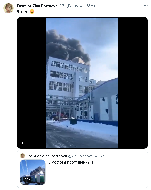Click the Ляпота tweet text
151x190 pixels.
(23, 12)
